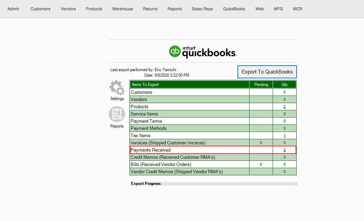Click the Products quantity link

(x=285, y=107)
